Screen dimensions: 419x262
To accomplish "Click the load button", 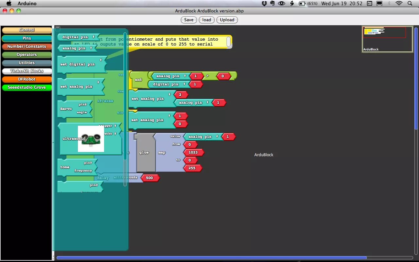I will pyautogui.click(x=207, y=20).
